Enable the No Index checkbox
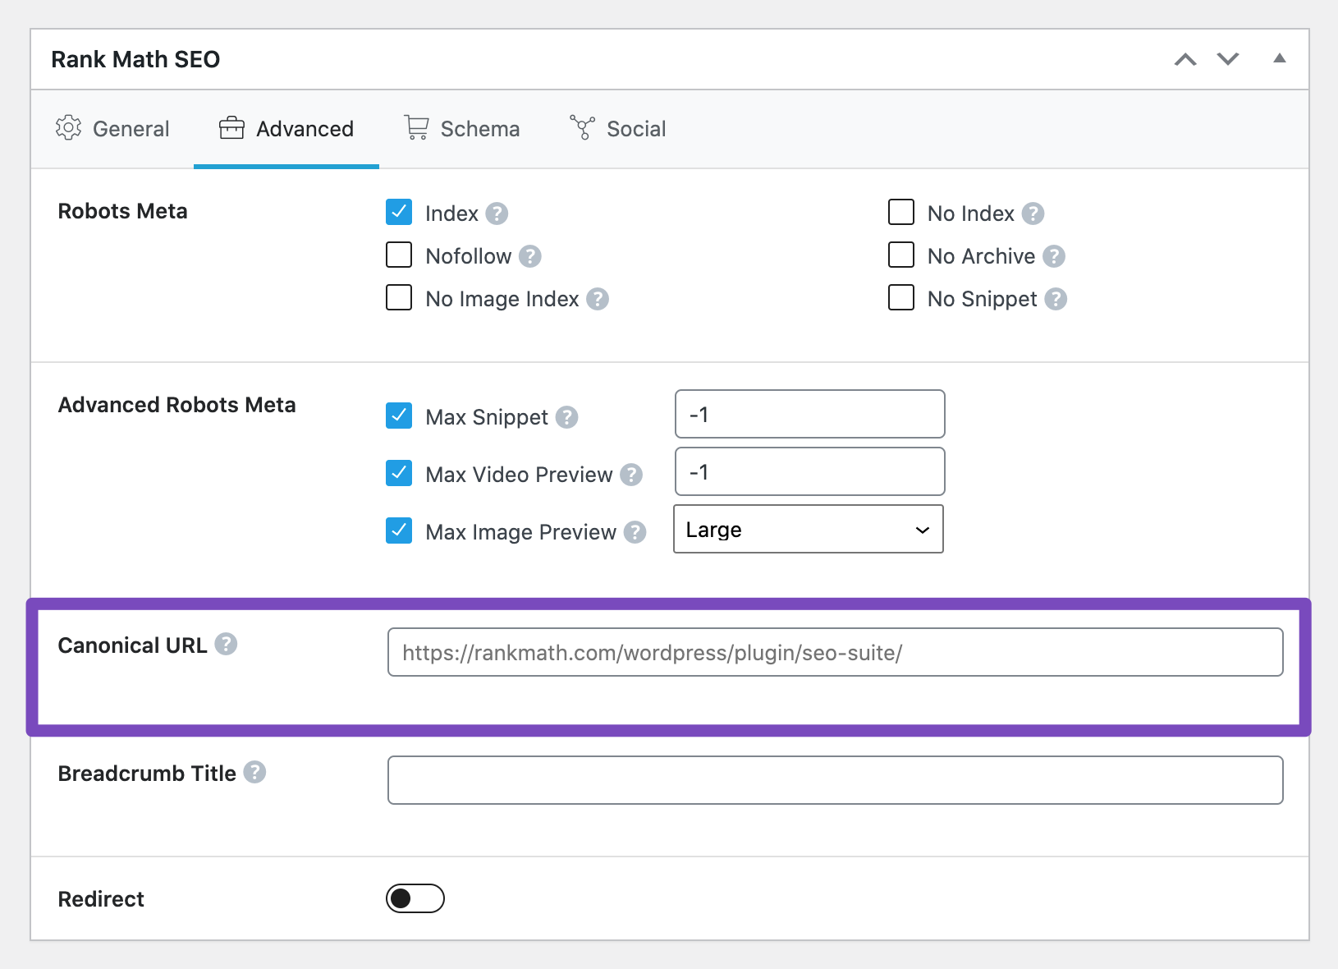Screen dimensions: 1338x969 (x=901, y=212)
